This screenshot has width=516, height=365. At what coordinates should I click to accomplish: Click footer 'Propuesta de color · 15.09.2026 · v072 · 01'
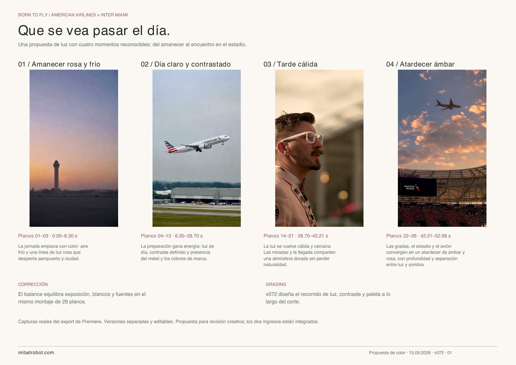[411, 353]
